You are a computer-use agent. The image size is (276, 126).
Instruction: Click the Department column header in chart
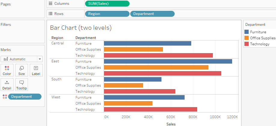86,38
